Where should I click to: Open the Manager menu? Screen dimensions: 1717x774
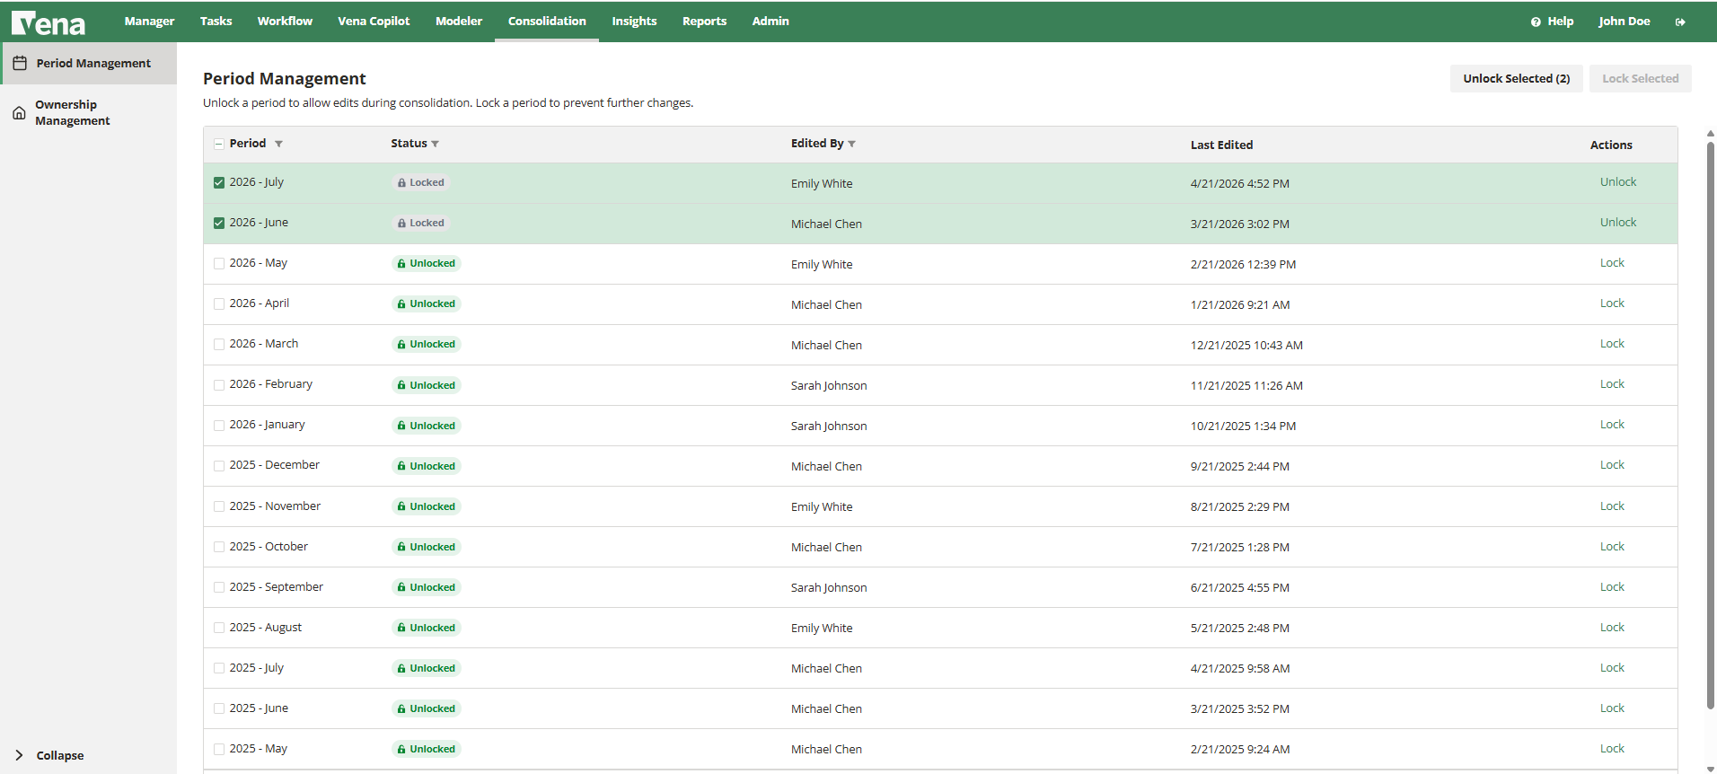pyautogui.click(x=149, y=21)
